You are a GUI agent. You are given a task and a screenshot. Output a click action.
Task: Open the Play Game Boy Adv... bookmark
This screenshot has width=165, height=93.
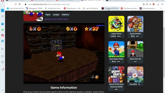click(x=129, y=8)
